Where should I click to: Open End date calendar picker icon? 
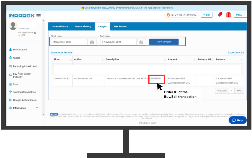141,42
